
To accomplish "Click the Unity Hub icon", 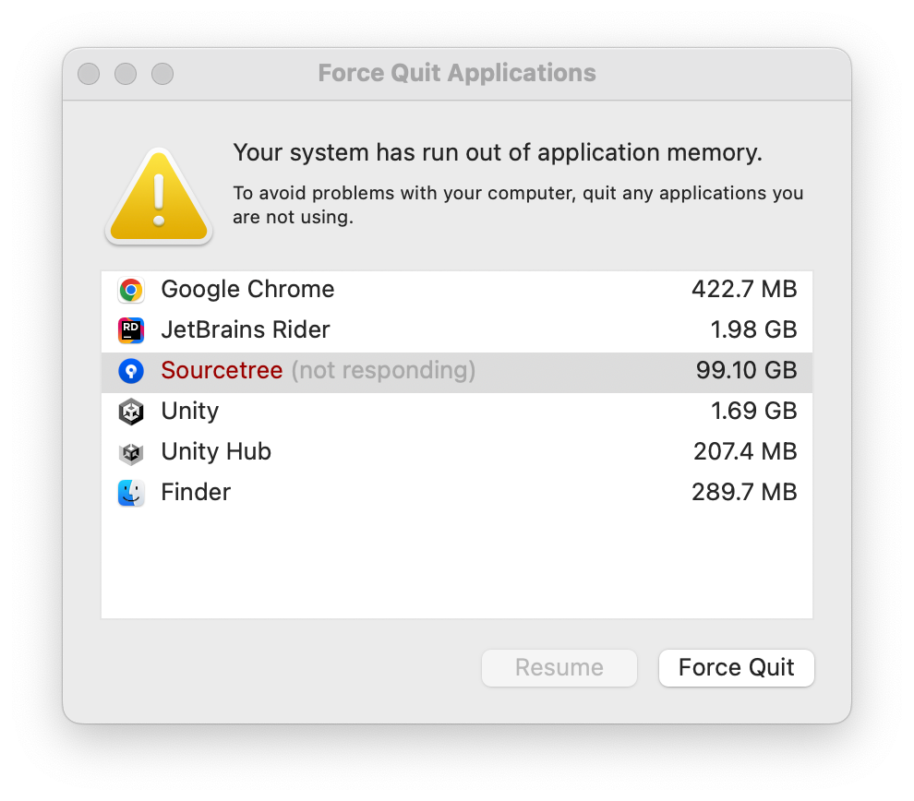I will tap(131, 452).
